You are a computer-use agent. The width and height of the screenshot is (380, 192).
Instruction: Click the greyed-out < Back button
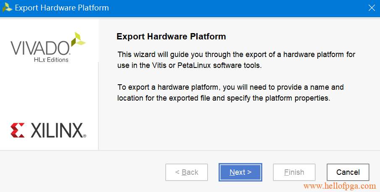coord(187,172)
